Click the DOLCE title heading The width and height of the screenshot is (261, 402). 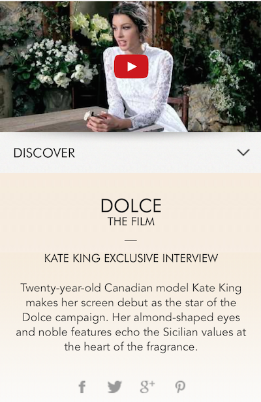coord(131,206)
